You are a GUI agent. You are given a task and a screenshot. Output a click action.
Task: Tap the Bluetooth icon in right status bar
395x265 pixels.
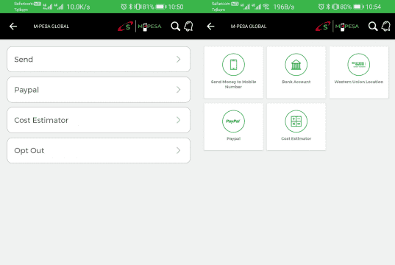(x=328, y=7)
